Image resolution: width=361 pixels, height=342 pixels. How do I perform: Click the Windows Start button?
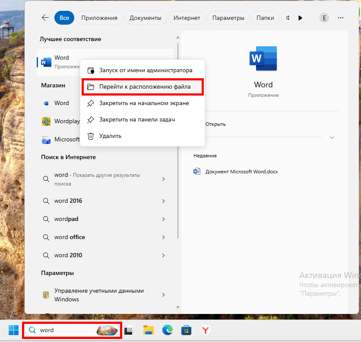pyautogui.click(x=13, y=330)
